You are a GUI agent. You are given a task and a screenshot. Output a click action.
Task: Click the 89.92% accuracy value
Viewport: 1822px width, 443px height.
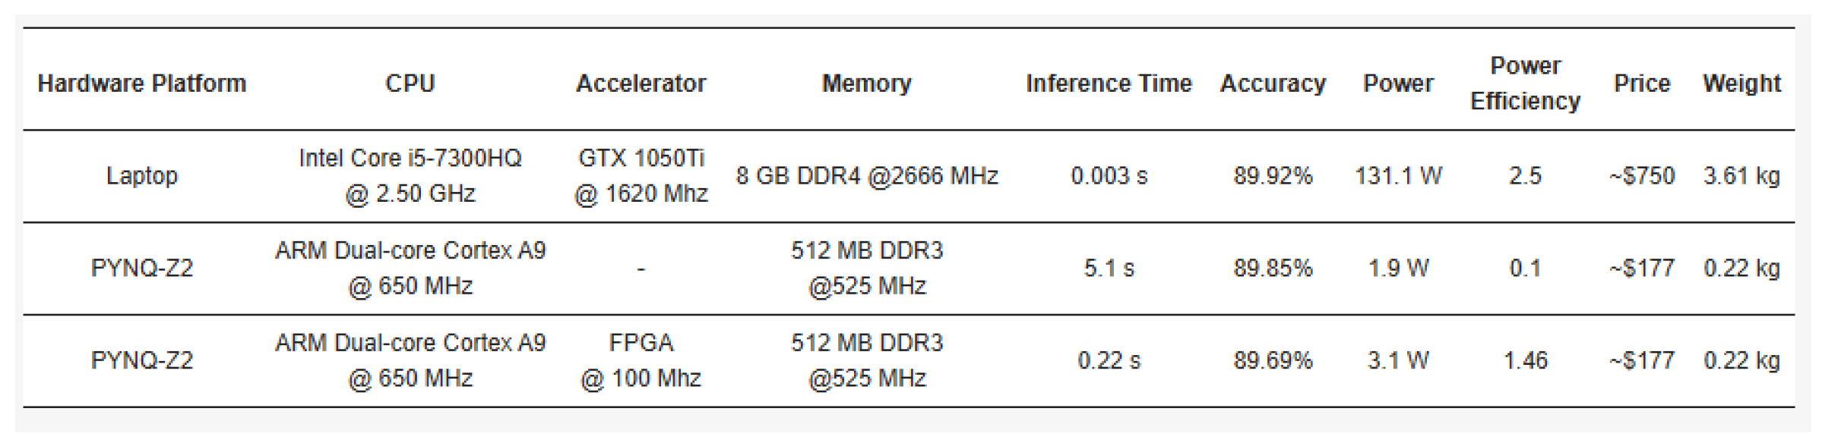coord(1273,176)
